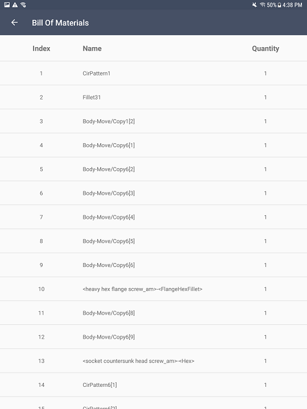The height and width of the screenshot is (409, 307).
Task: Select the Index column header
Action: coord(42,48)
